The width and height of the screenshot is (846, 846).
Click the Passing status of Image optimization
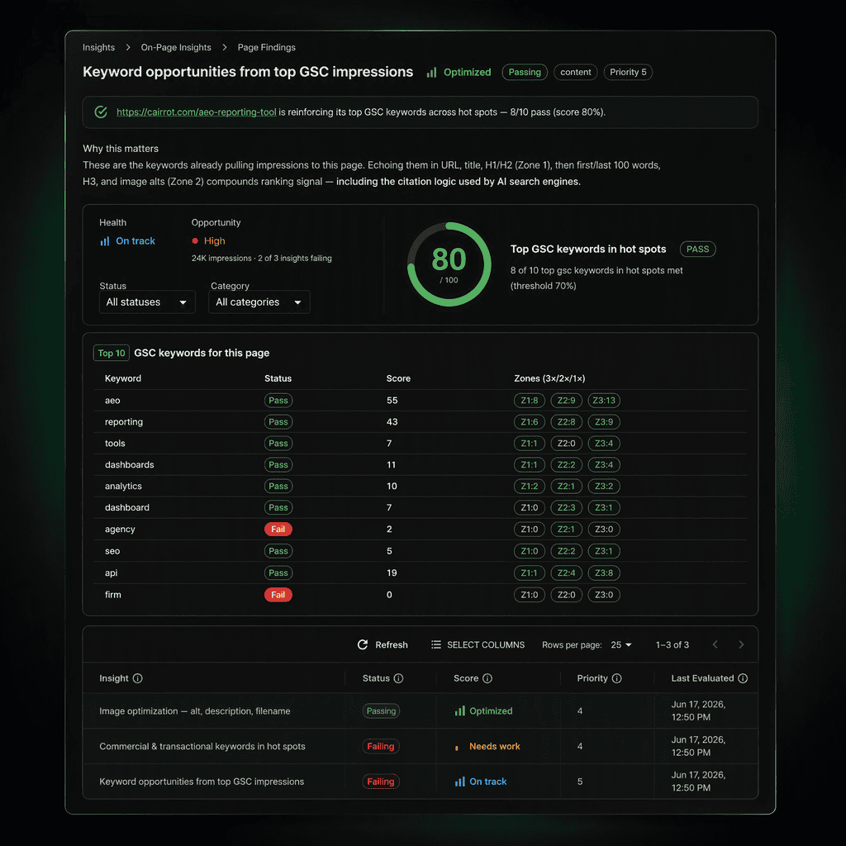[381, 711]
